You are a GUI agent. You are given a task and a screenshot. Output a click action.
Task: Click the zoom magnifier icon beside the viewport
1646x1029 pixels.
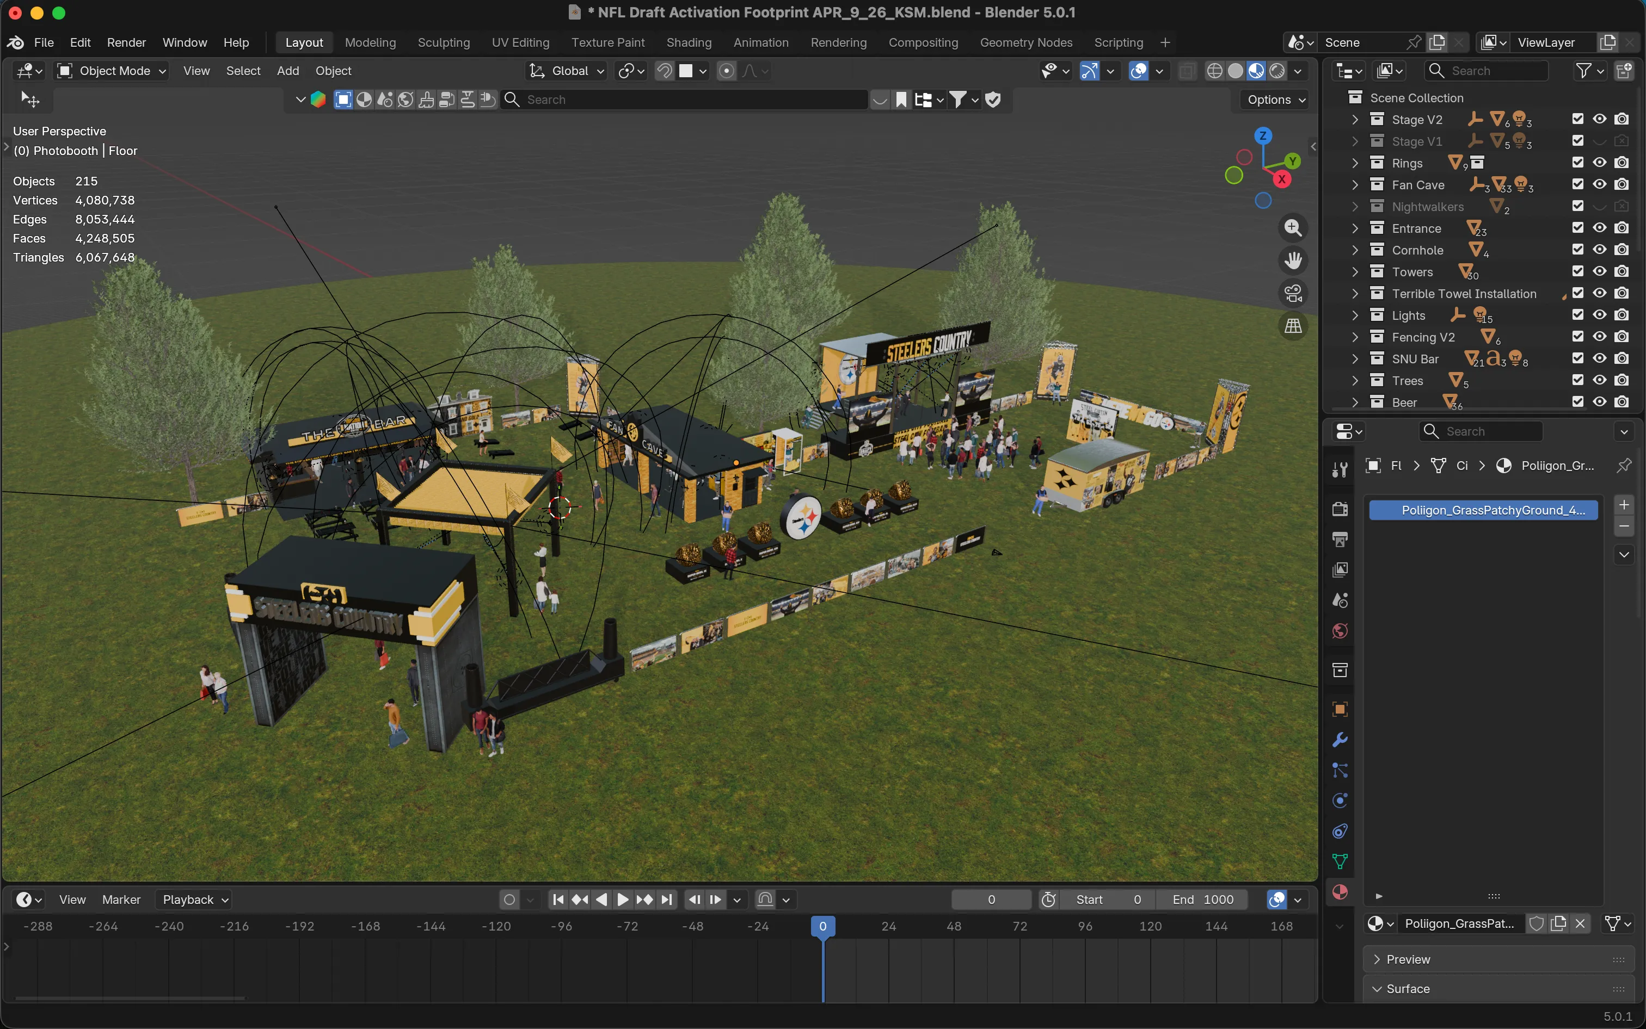1293,228
